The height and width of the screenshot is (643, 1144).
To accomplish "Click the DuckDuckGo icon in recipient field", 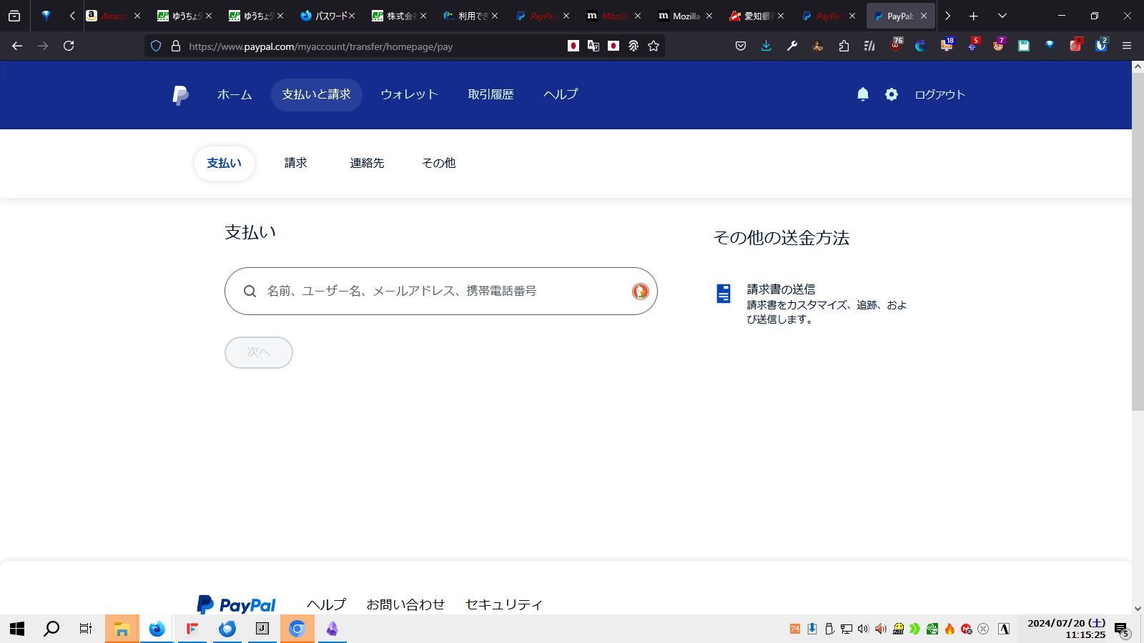I will pyautogui.click(x=640, y=291).
